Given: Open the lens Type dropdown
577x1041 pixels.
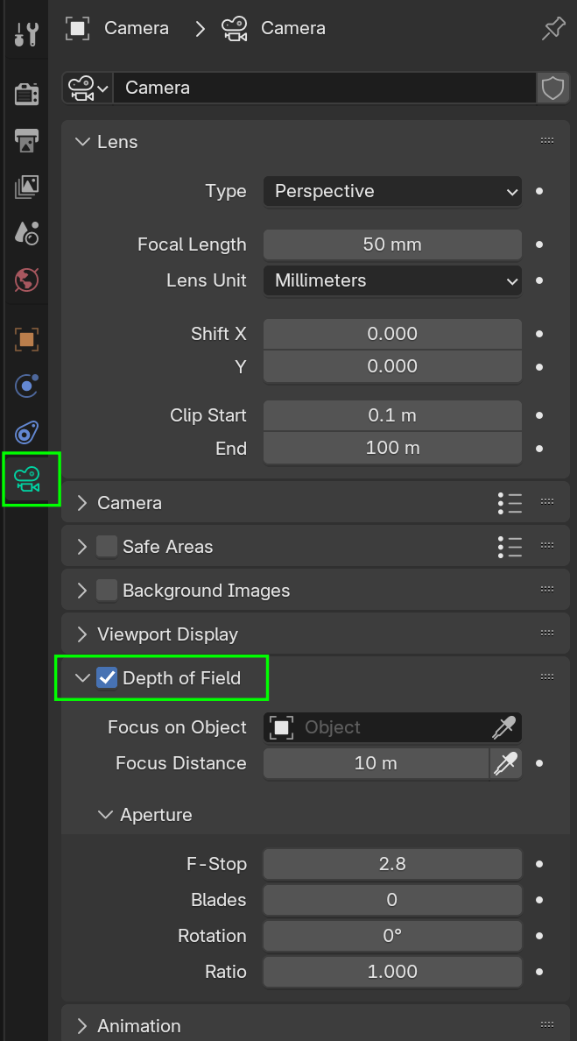Looking at the screenshot, I should point(391,191).
